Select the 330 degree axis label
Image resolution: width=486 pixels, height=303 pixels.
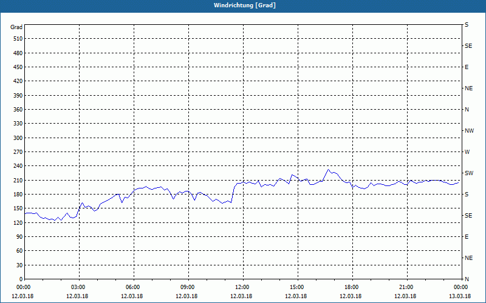(x=18, y=124)
